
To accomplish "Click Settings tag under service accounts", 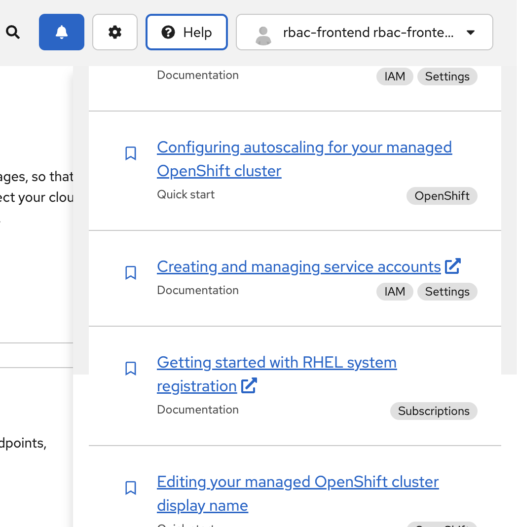I will 447,292.
